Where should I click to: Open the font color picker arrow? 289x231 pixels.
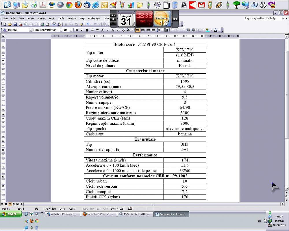click(219, 30)
